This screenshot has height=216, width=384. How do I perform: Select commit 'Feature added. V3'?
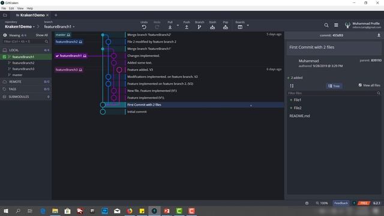[x=140, y=70]
